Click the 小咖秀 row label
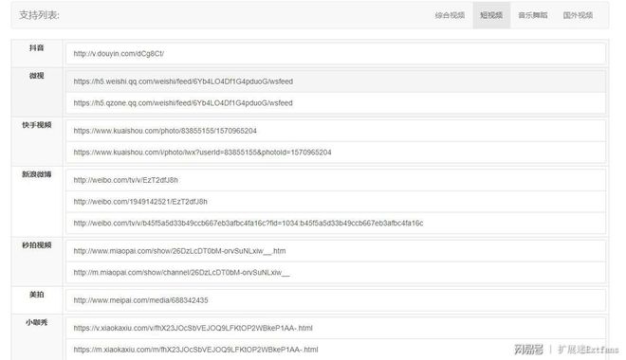 36,322
